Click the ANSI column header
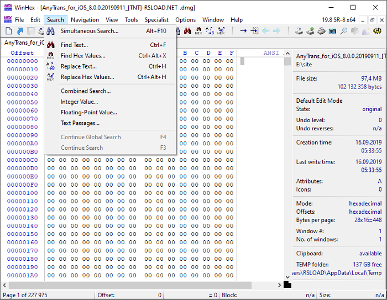 [271, 53]
